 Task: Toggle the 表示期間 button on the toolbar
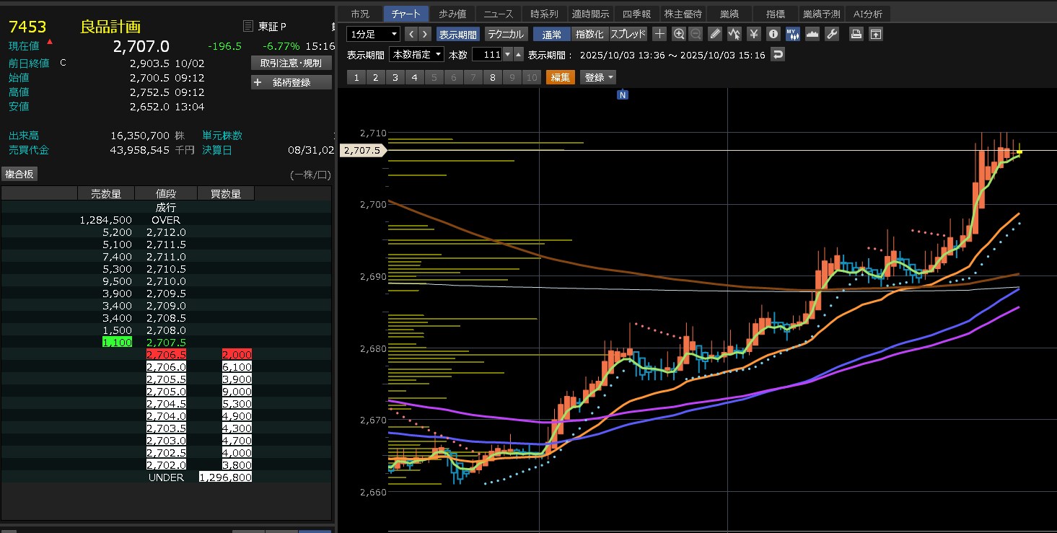(457, 34)
